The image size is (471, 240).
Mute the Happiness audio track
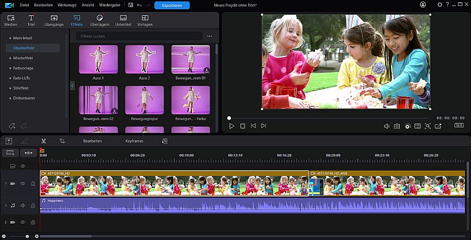pyautogui.click(x=23, y=206)
